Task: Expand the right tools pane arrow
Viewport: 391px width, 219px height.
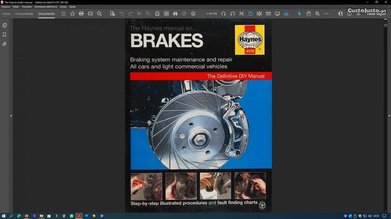Action: click(380, 115)
